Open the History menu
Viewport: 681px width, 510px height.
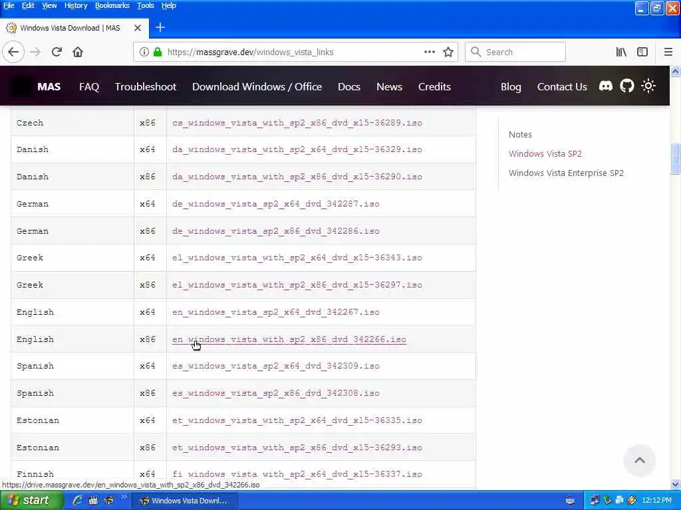point(76,5)
